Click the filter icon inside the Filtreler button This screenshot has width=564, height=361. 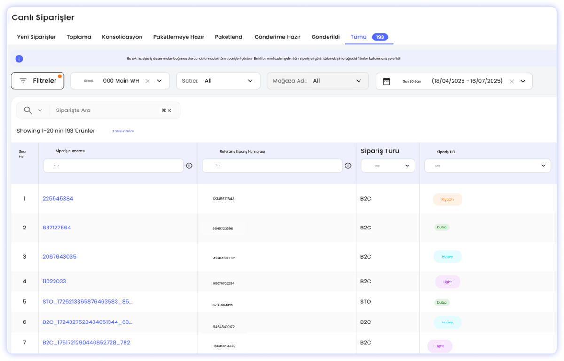(23, 80)
